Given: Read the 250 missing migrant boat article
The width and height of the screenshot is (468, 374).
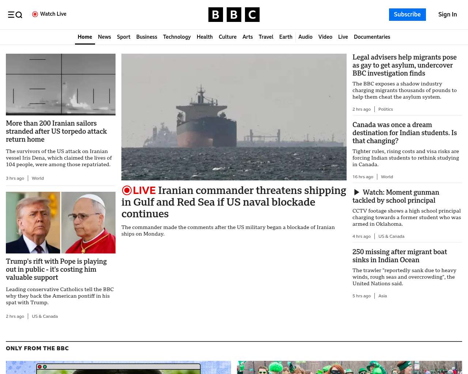Looking at the screenshot, I should click(x=400, y=256).
